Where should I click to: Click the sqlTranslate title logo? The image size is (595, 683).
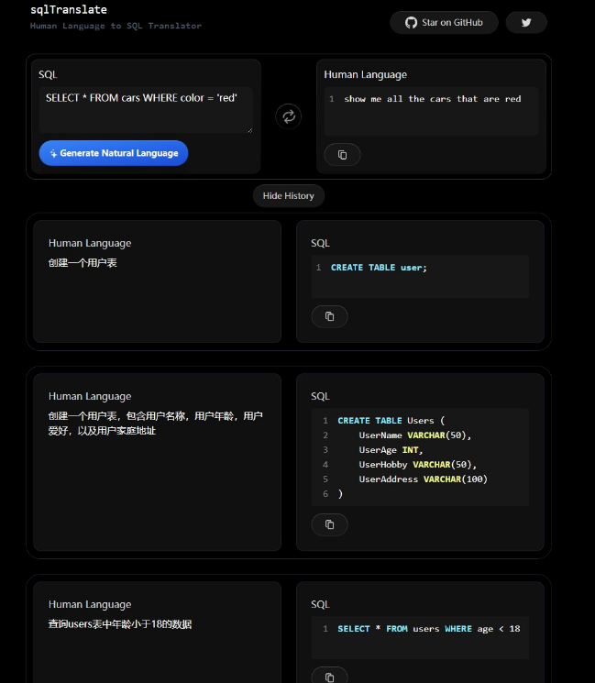[x=68, y=10]
